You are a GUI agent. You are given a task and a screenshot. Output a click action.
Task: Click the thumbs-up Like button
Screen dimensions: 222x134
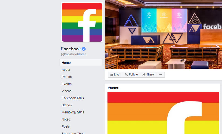click(x=115, y=75)
